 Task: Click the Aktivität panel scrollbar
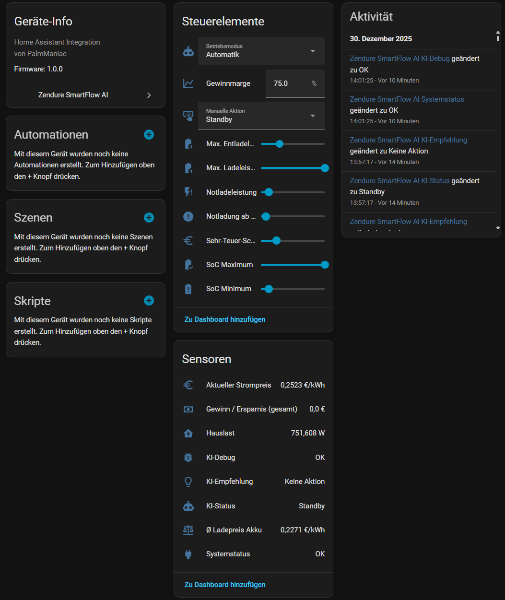(497, 36)
